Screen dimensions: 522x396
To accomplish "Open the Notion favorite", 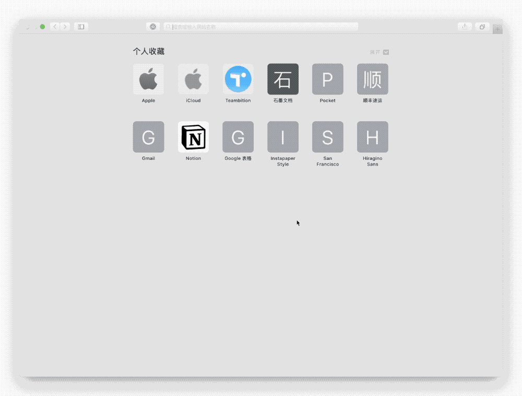I will click(193, 137).
